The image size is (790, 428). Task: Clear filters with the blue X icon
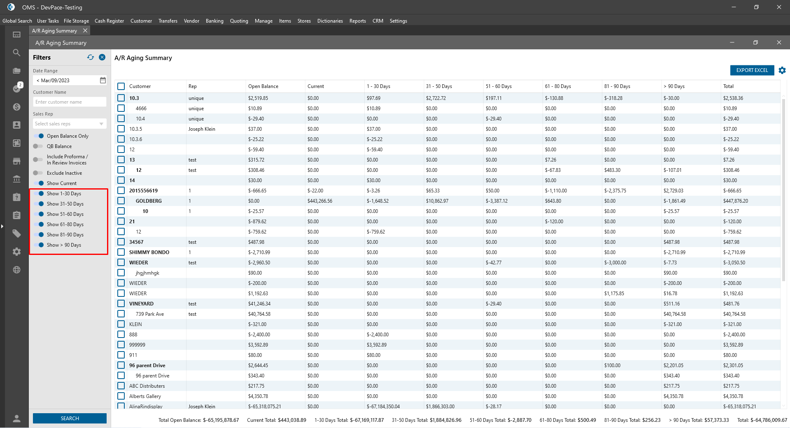coord(102,57)
